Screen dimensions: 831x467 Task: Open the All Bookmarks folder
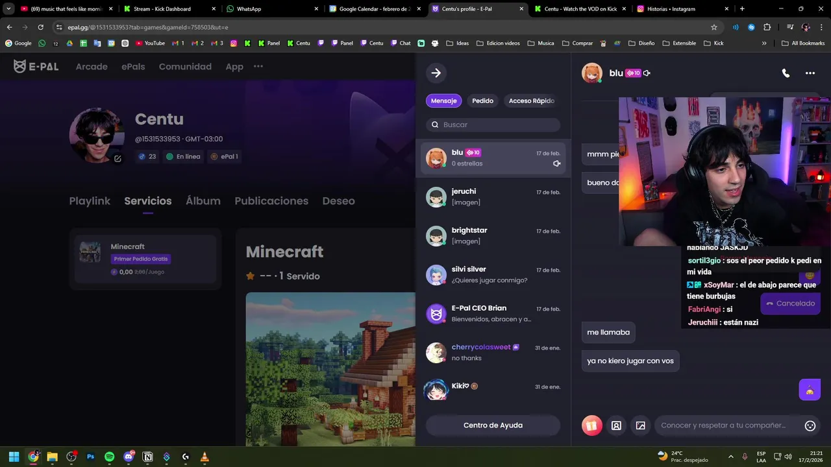[803, 43]
